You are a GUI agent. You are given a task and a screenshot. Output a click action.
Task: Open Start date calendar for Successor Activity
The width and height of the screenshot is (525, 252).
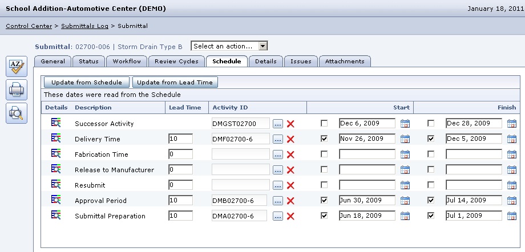tap(405, 123)
